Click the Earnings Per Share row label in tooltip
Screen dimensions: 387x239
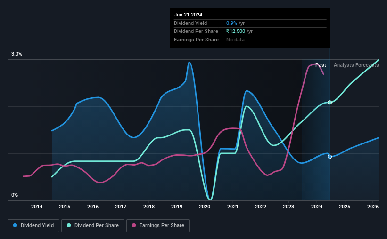pyautogui.click(x=196, y=40)
